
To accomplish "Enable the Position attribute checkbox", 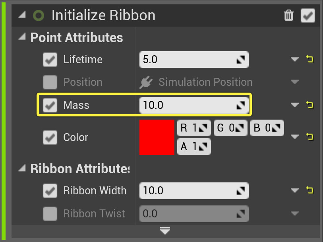I will 50,82.
